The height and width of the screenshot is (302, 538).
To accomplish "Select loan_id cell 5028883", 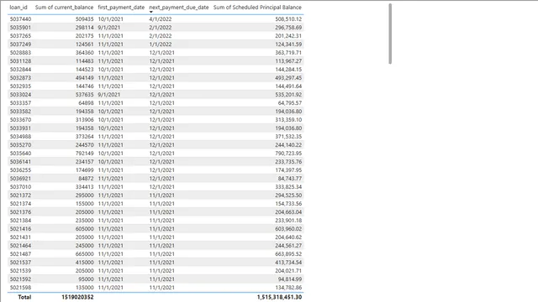I will click(20, 53).
